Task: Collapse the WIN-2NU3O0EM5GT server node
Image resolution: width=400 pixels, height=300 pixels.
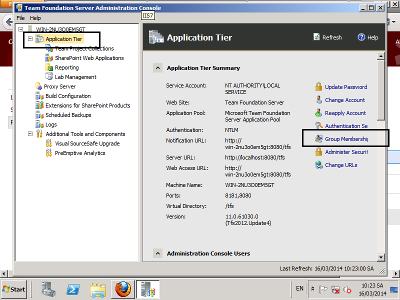Action: click(21, 29)
